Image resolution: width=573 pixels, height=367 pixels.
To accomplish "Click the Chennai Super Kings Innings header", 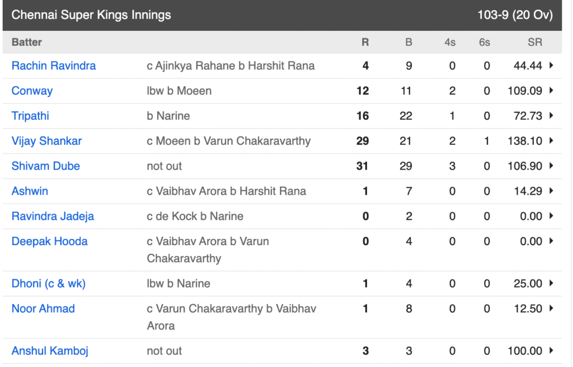I will [91, 15].
